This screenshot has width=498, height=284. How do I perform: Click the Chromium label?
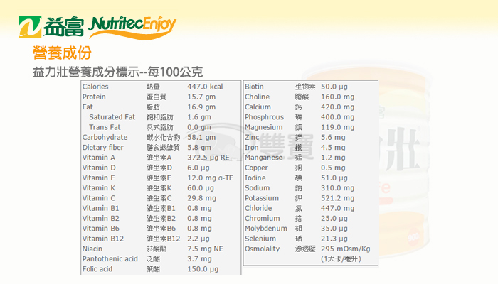263,219
